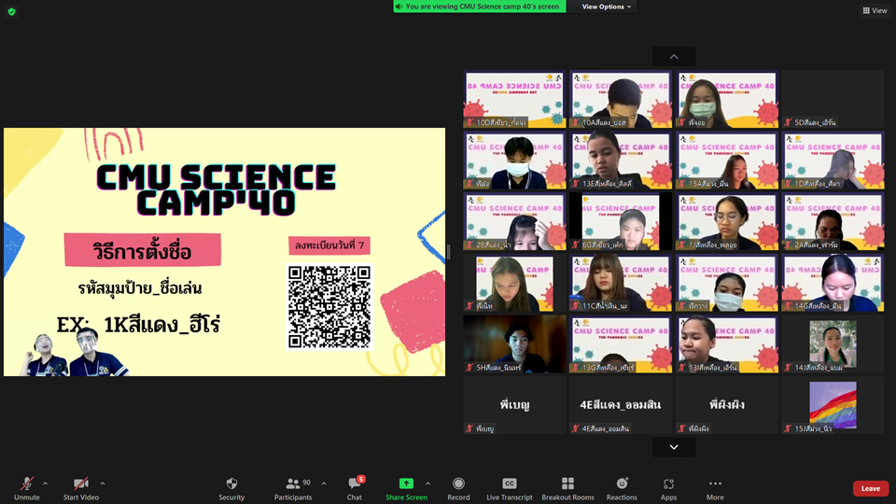This screenshot has height=504, width=896.
Task: Click the red Leave button
Action: (870, 488)
